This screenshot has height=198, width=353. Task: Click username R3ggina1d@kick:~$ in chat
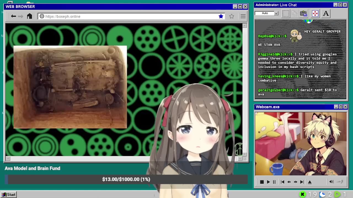[x=275, y=54]
